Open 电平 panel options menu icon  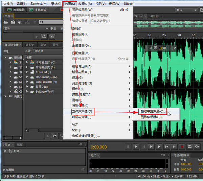163,155
